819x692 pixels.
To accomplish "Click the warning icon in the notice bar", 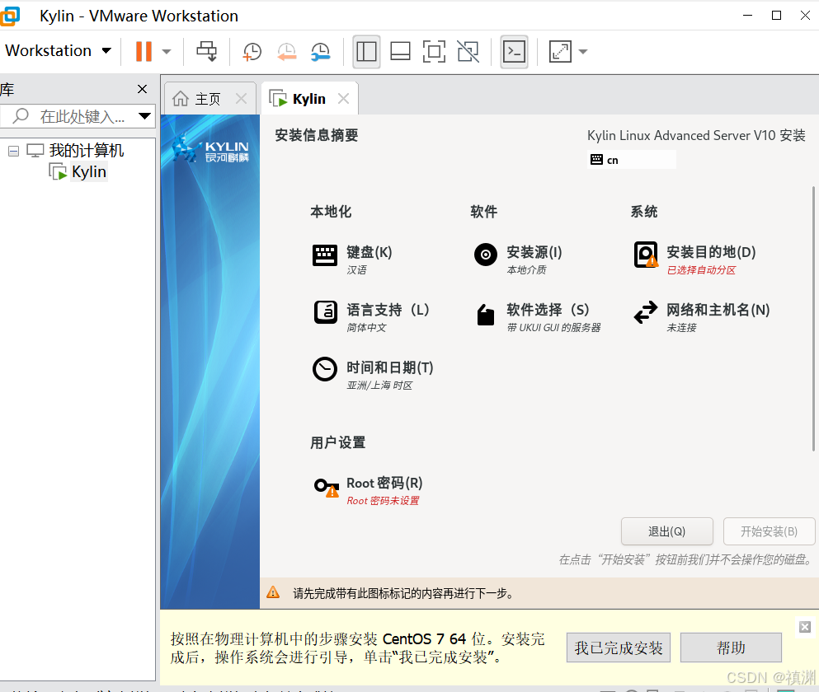I will click(273, 592).
